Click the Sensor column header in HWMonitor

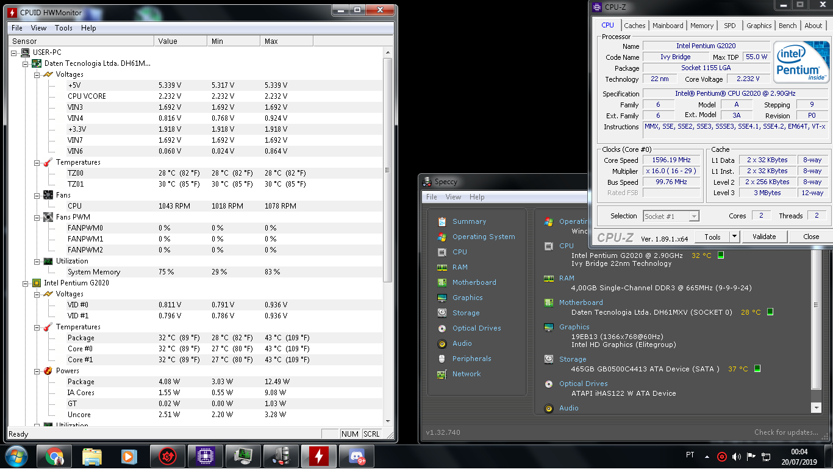coord(81,41)
